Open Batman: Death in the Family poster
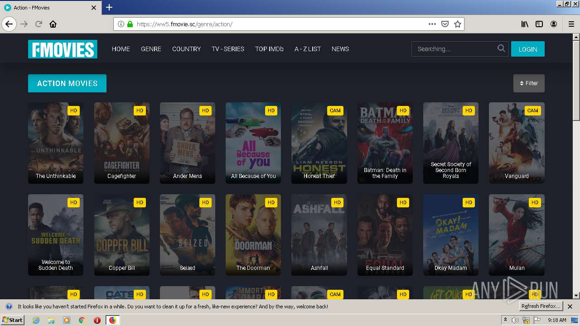The image size is (580, 326). pos(385,143)
